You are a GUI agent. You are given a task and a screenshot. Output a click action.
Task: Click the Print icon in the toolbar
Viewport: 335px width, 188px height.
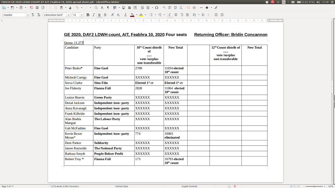pyautogui.click(x=37, y=8)
